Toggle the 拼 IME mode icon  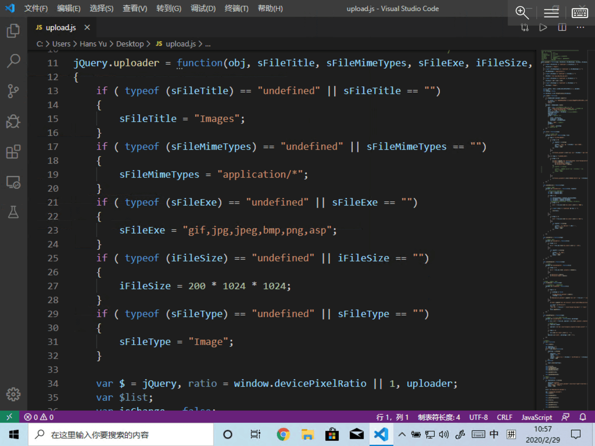(x=511, y=434)
